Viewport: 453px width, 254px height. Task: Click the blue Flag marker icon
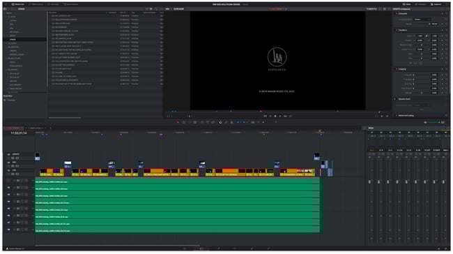238,122
